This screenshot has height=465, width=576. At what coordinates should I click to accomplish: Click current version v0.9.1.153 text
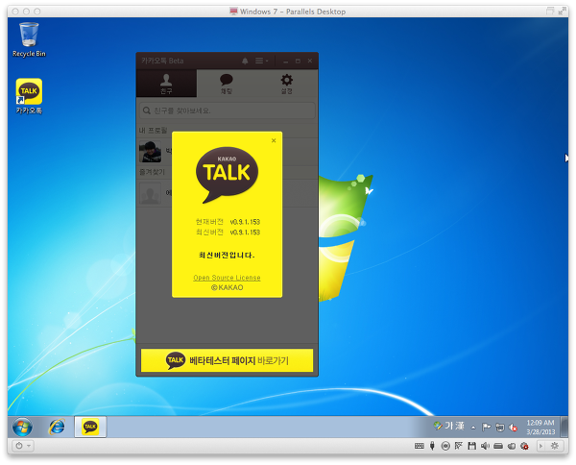pyautogui.click(x=245, y=222)
